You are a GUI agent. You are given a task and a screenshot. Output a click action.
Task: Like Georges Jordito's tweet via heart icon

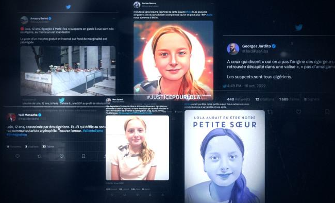click(x=299, y=111)
